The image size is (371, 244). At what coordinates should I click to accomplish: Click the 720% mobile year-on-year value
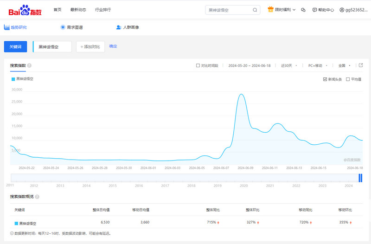pyautogui.click(x=304, y=222)
